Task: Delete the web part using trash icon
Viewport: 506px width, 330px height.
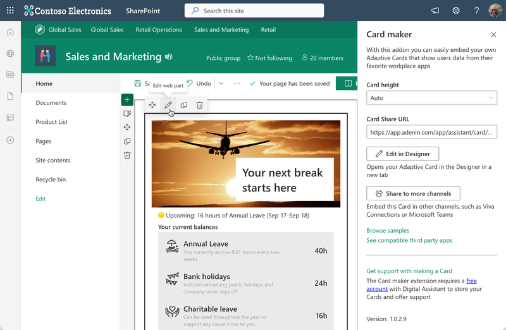Action: click(x=199, y=105)
